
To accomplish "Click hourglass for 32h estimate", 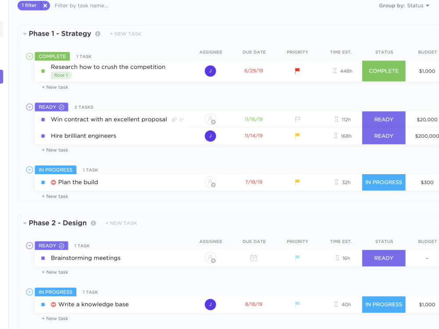I will tap(337, 182).
